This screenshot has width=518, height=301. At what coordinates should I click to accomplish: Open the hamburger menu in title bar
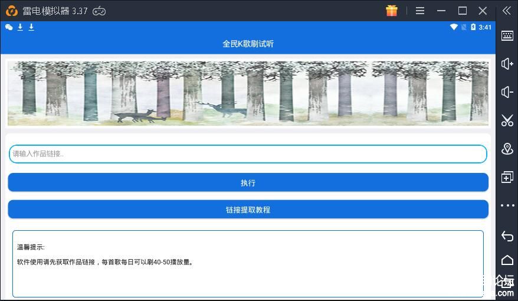(x=420, y=11)
